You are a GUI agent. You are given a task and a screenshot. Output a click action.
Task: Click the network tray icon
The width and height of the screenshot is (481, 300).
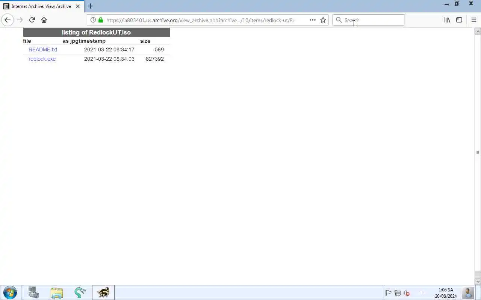398,293
